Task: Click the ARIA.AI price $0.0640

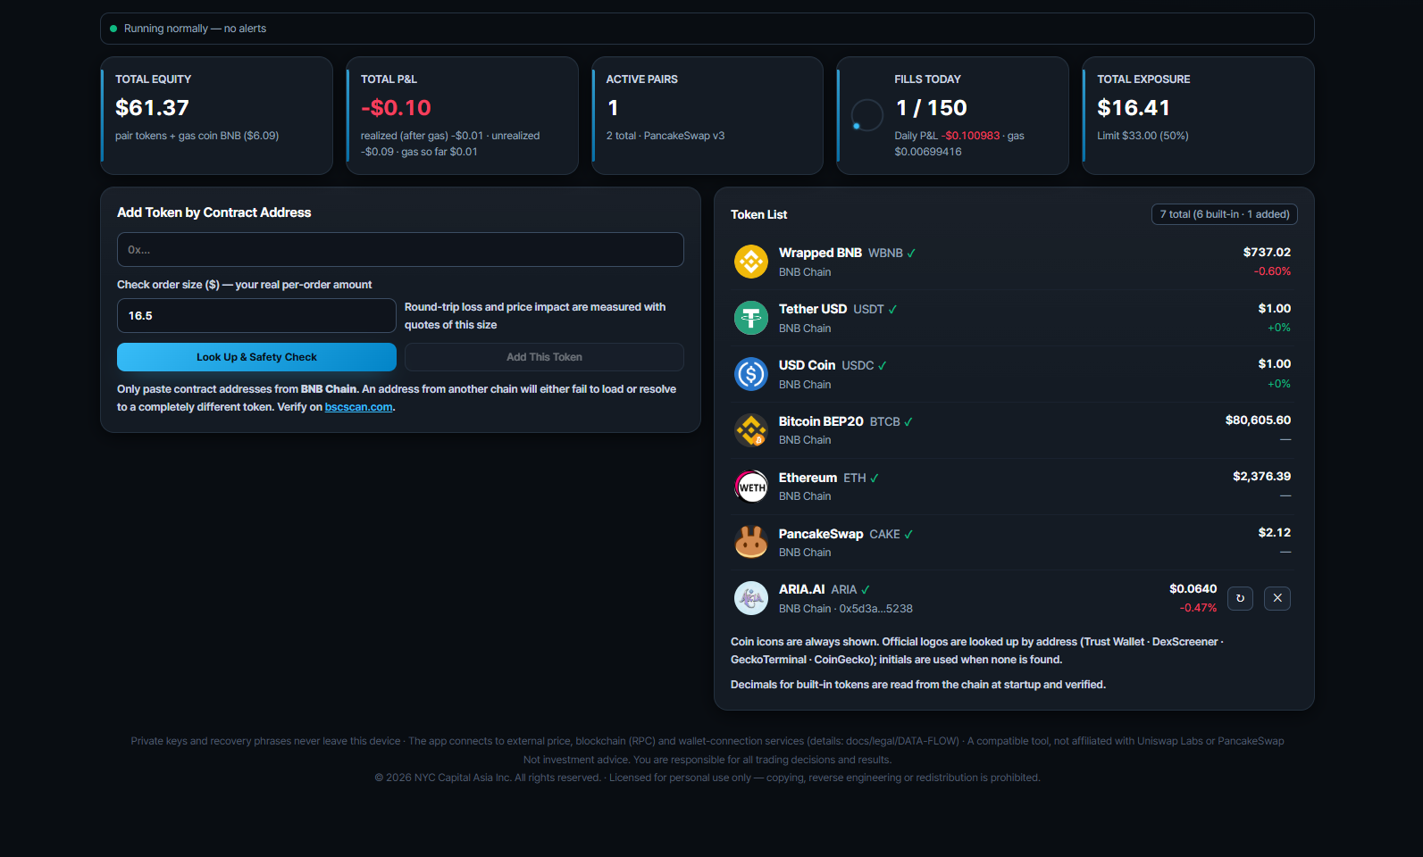Action: coord(1193,589)
